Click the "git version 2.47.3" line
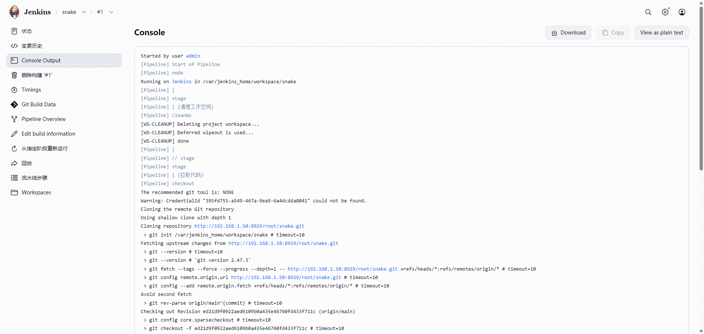The image size is (704, 334). (x=197, y=260)
